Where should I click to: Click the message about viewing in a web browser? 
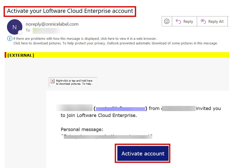pyautogui.click(x=85, y=38)
